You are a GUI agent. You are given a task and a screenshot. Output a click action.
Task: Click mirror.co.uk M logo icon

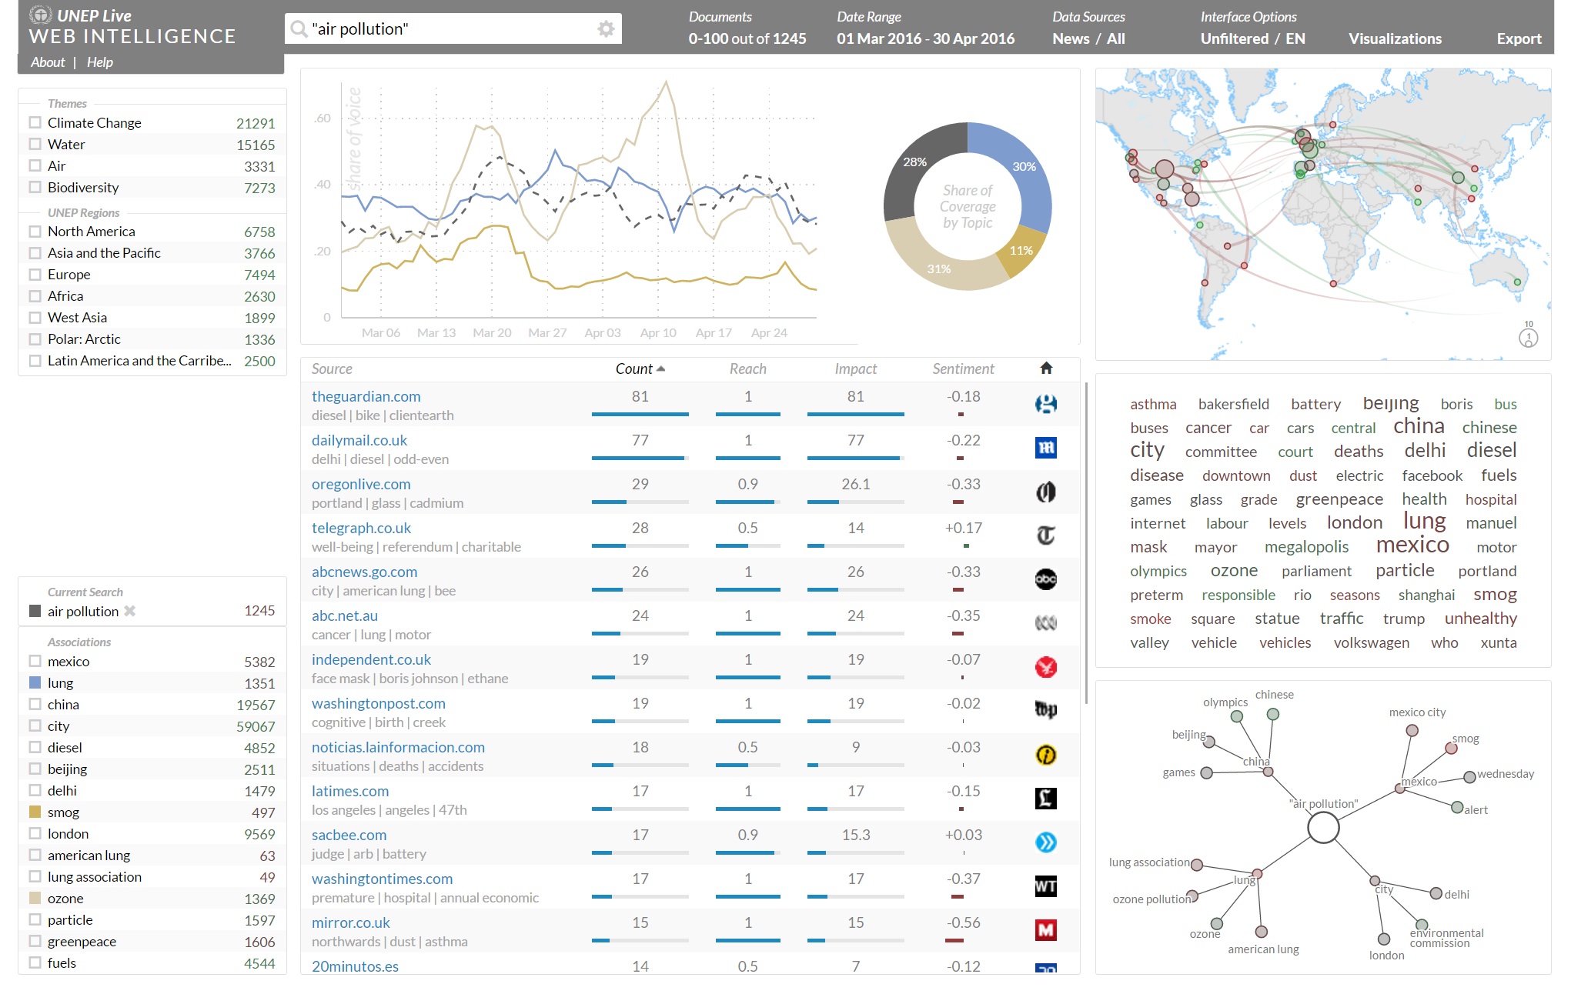click(x=1046, y=930)
